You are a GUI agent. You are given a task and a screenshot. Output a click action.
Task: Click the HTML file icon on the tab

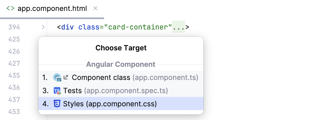tap(10, 8)
